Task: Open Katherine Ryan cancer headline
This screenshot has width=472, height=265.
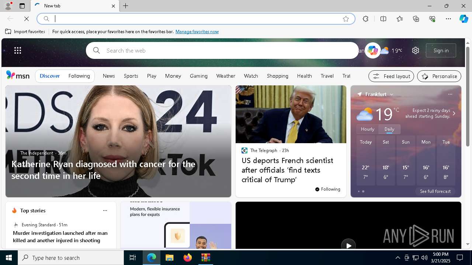Action: pos(103,170)
